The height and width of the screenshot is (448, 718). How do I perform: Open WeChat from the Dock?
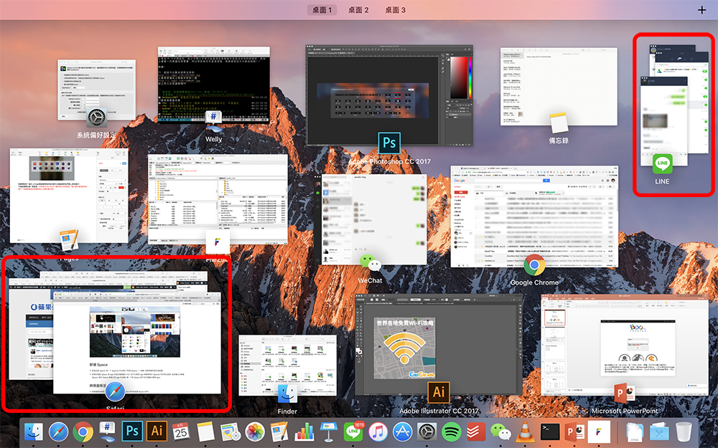[x=500, y=432]
